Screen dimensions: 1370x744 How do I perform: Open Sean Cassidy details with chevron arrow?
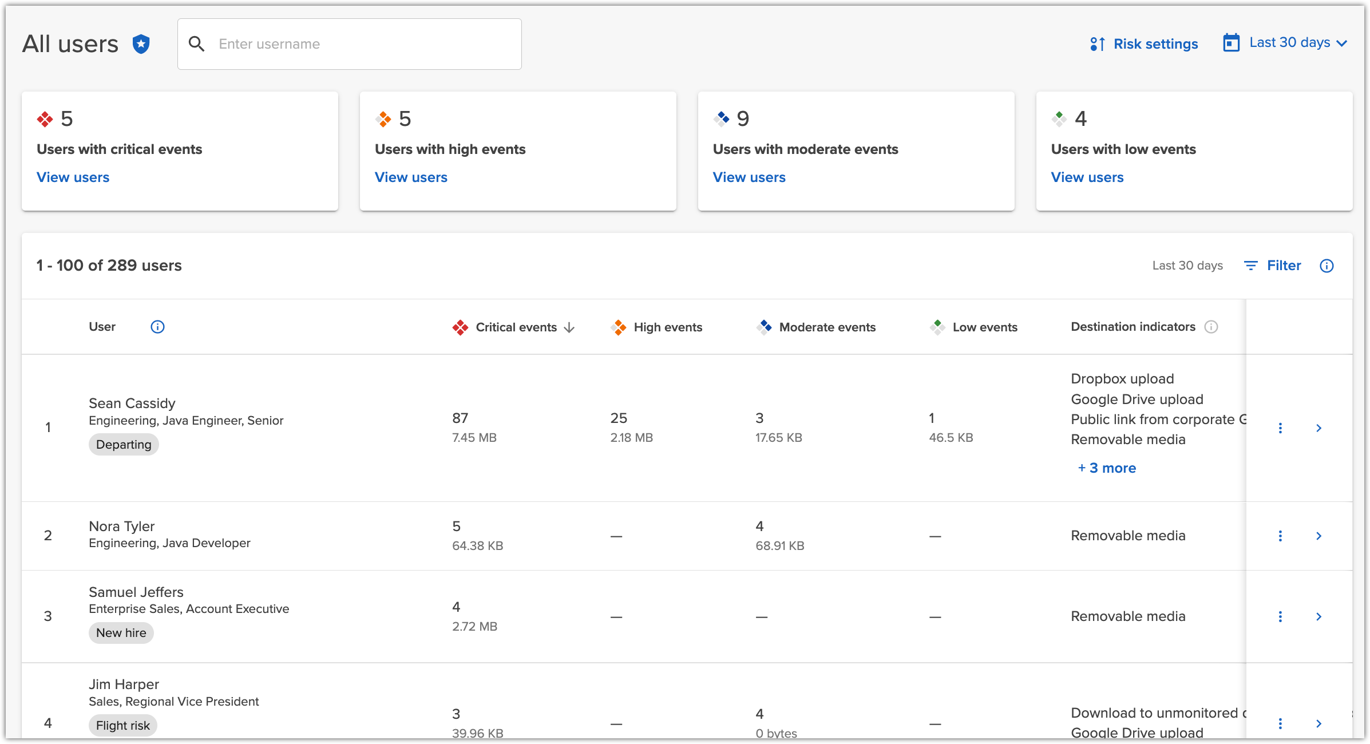(1318, 428)
